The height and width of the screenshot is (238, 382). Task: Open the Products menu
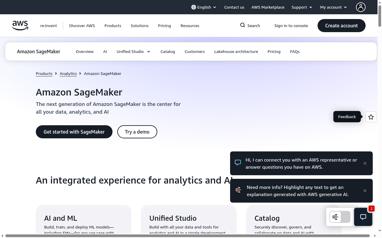click(x=113, y=26)
